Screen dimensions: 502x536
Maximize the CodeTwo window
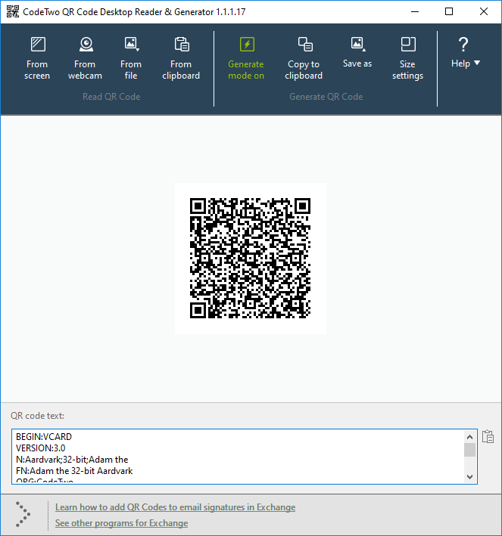coord(449,11)
